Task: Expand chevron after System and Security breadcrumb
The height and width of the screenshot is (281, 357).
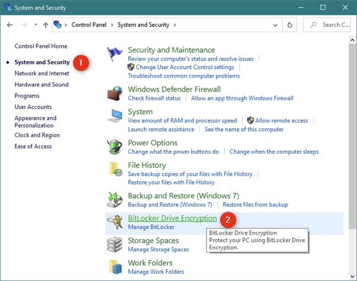Action: pos(175,25)
